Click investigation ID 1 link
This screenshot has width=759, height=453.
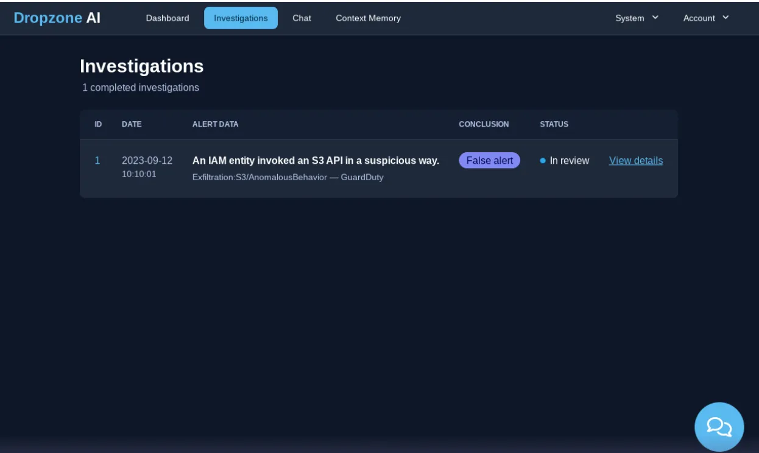(97, 160)
